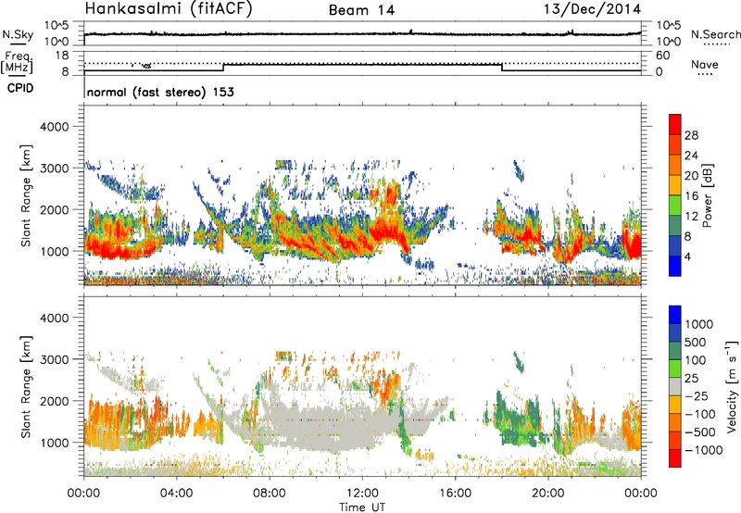Click the "12:00" time axis tick

[362, 494]
